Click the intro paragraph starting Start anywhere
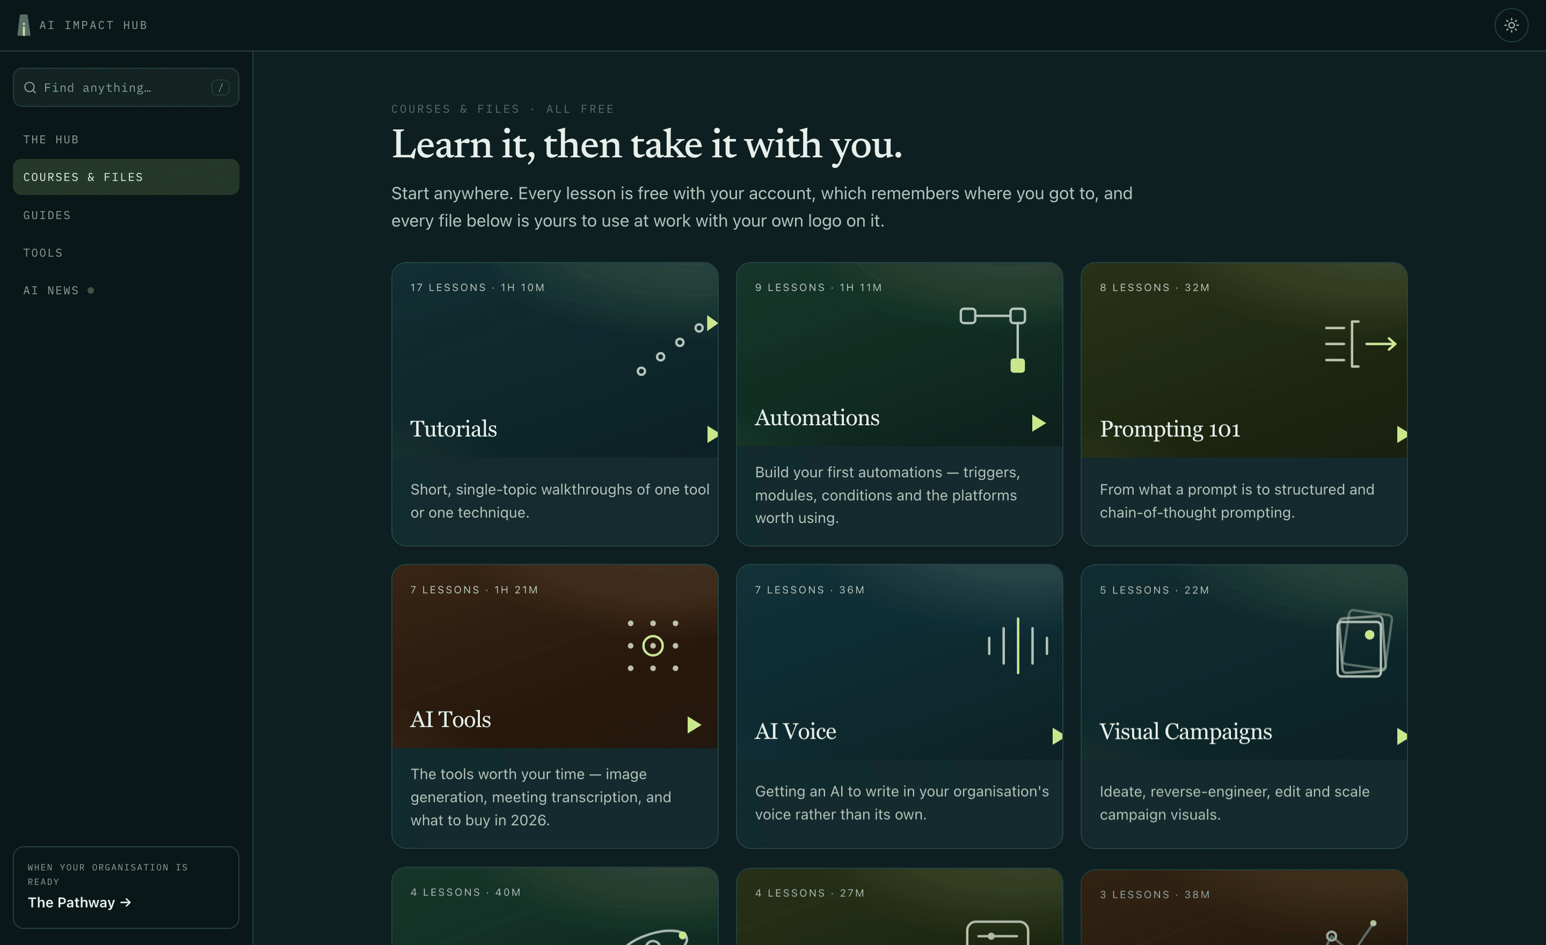The width and height of the screenshot is (1546, 945). click(x=762, y=207)
